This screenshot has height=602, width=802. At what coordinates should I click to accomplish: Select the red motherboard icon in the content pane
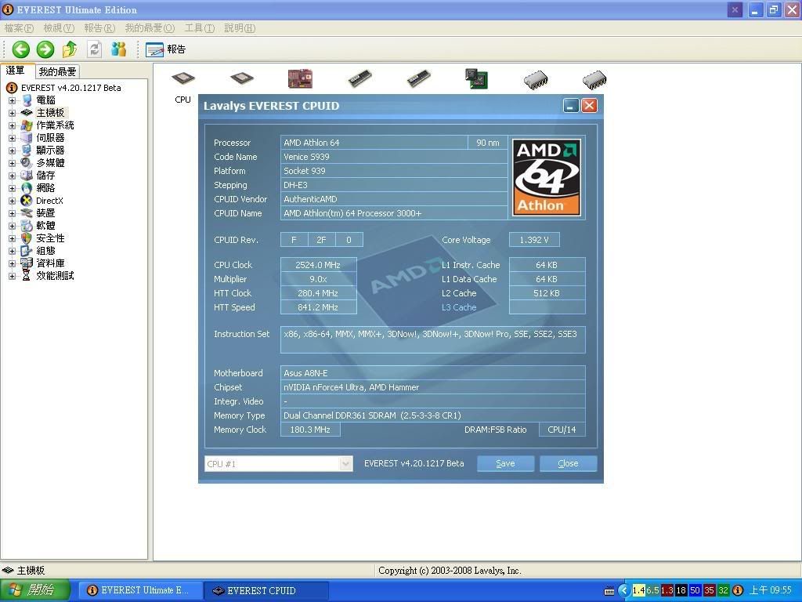tap(300, 78)
